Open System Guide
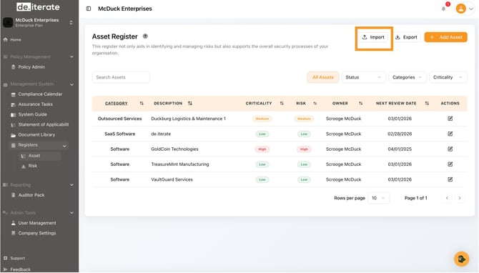 coord(29,114)
